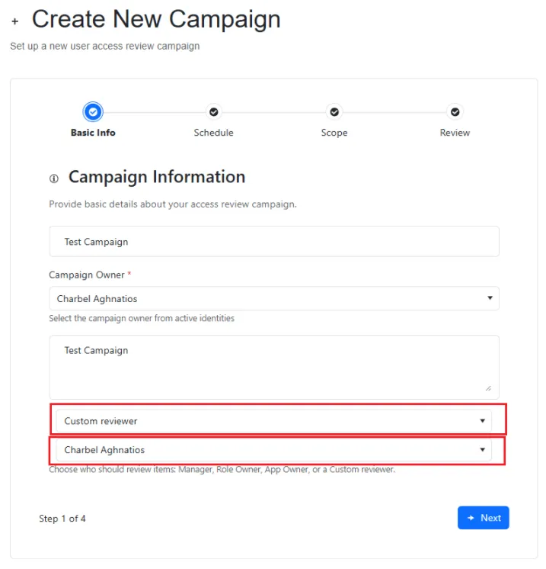Click the Campaign Information heading
The width and height of the screenshot is (546, 569).
click(157, 177)
